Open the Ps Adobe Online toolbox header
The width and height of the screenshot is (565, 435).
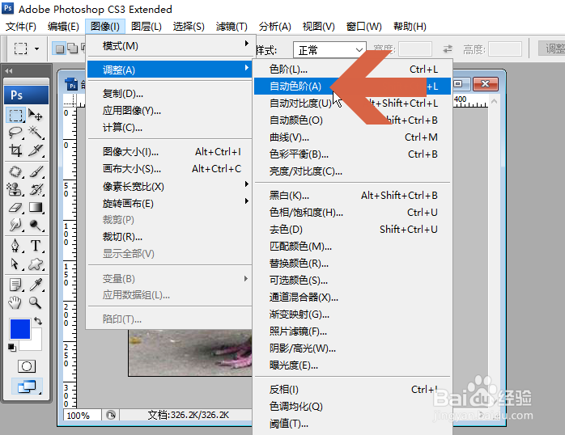tap(26, 95)
